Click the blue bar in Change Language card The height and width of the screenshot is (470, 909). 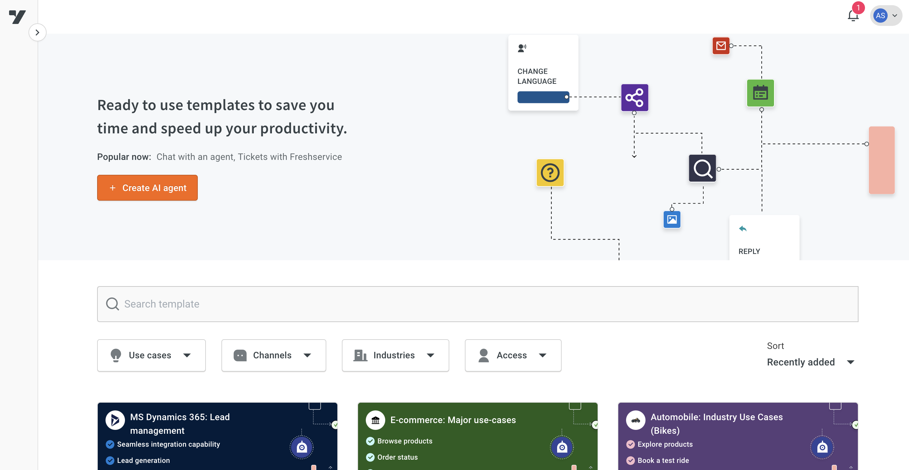pos(543,97)
